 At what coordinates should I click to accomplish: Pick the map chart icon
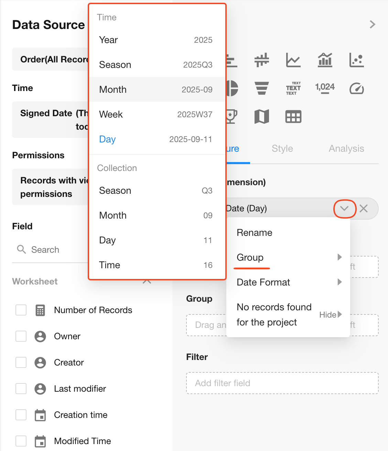[x=262, y=117]
